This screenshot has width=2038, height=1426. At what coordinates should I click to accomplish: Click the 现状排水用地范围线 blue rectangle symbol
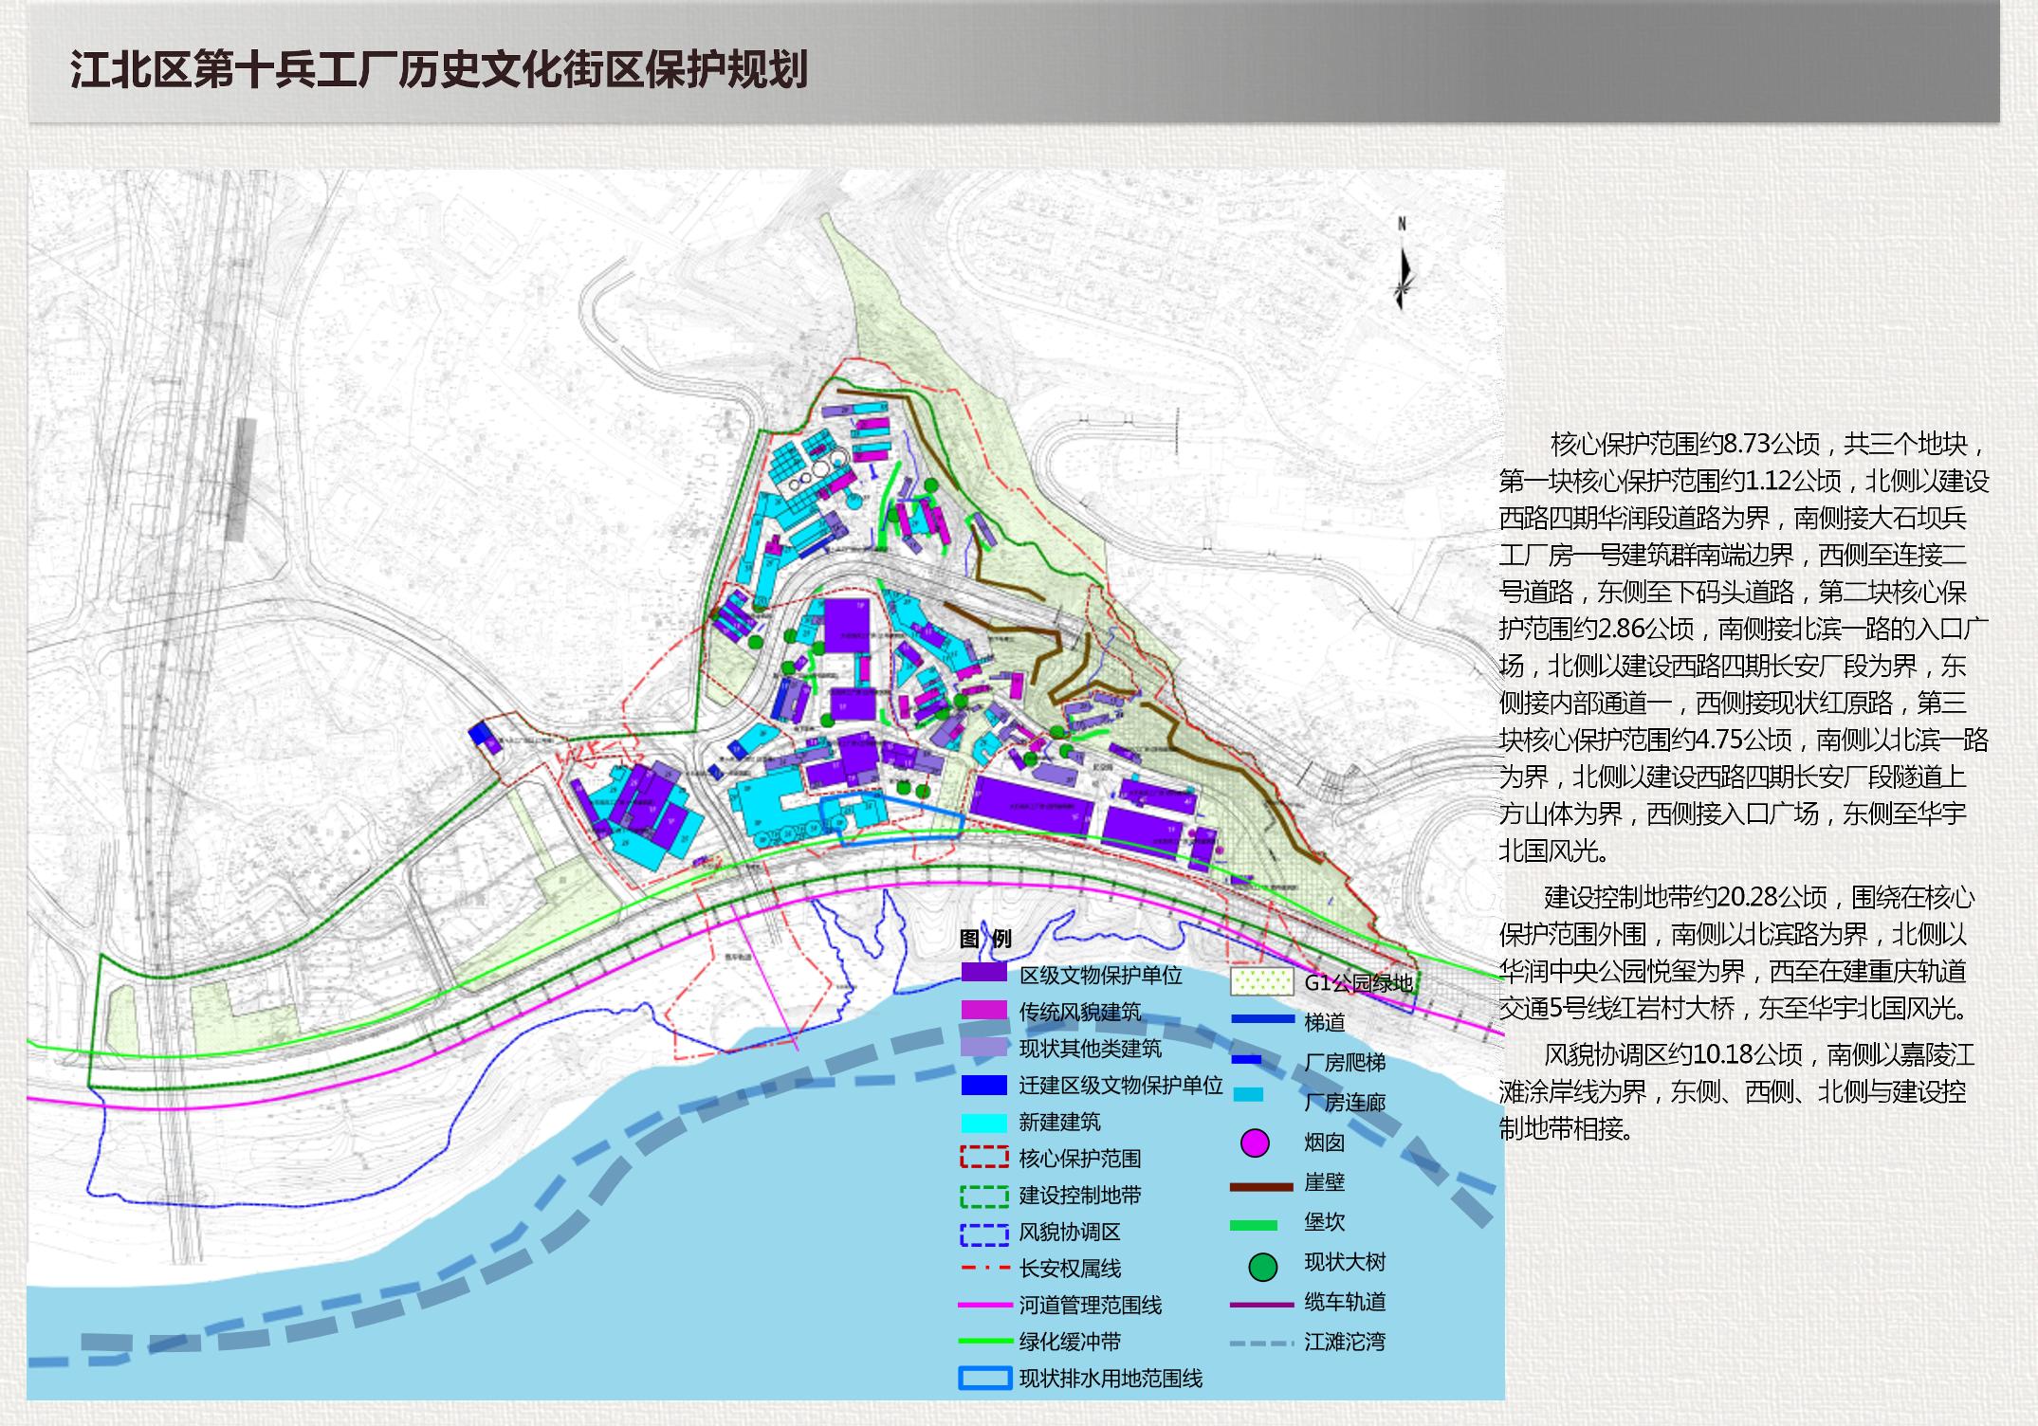point(984,1379)
